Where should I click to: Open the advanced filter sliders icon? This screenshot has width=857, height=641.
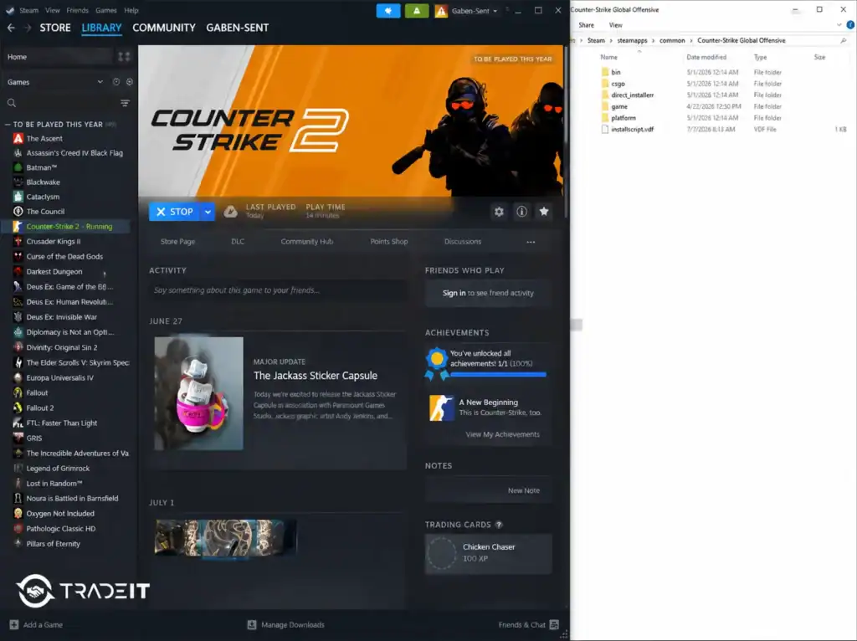125,103
